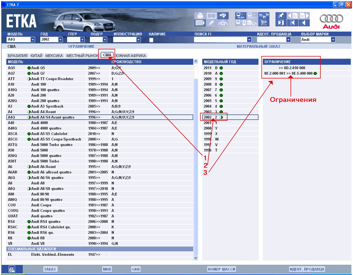Click the empty frame icon beside the printer

pyautogui.click(x=211, y=16)
